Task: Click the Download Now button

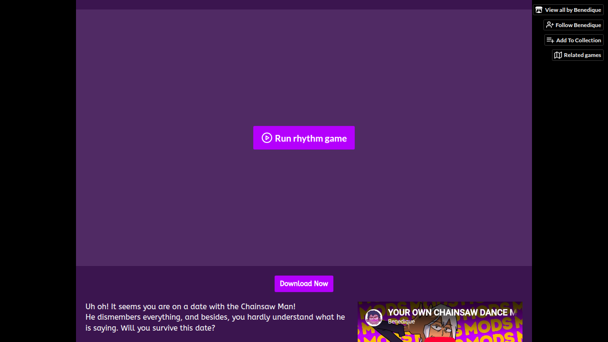Action: pos(304,284)
